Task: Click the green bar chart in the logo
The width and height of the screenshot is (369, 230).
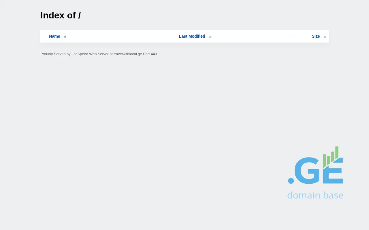Action: [330, 157]
